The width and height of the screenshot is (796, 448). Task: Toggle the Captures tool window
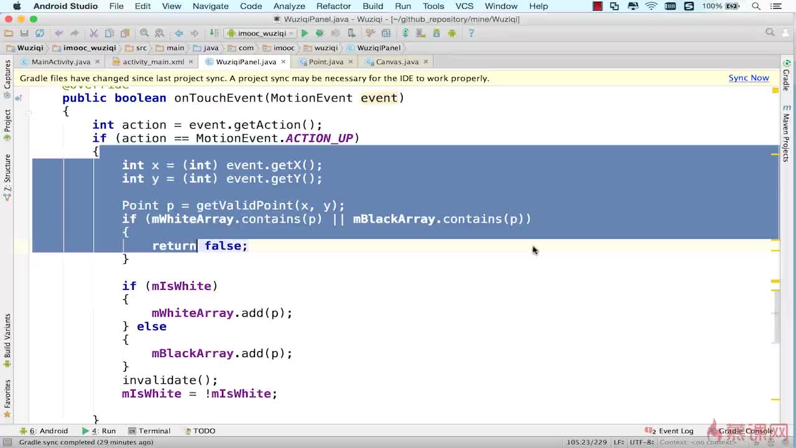[x=7, y=78]
